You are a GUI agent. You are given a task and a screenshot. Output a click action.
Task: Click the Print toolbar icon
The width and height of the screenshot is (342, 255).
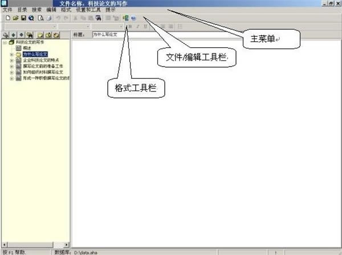coord(49,18)
